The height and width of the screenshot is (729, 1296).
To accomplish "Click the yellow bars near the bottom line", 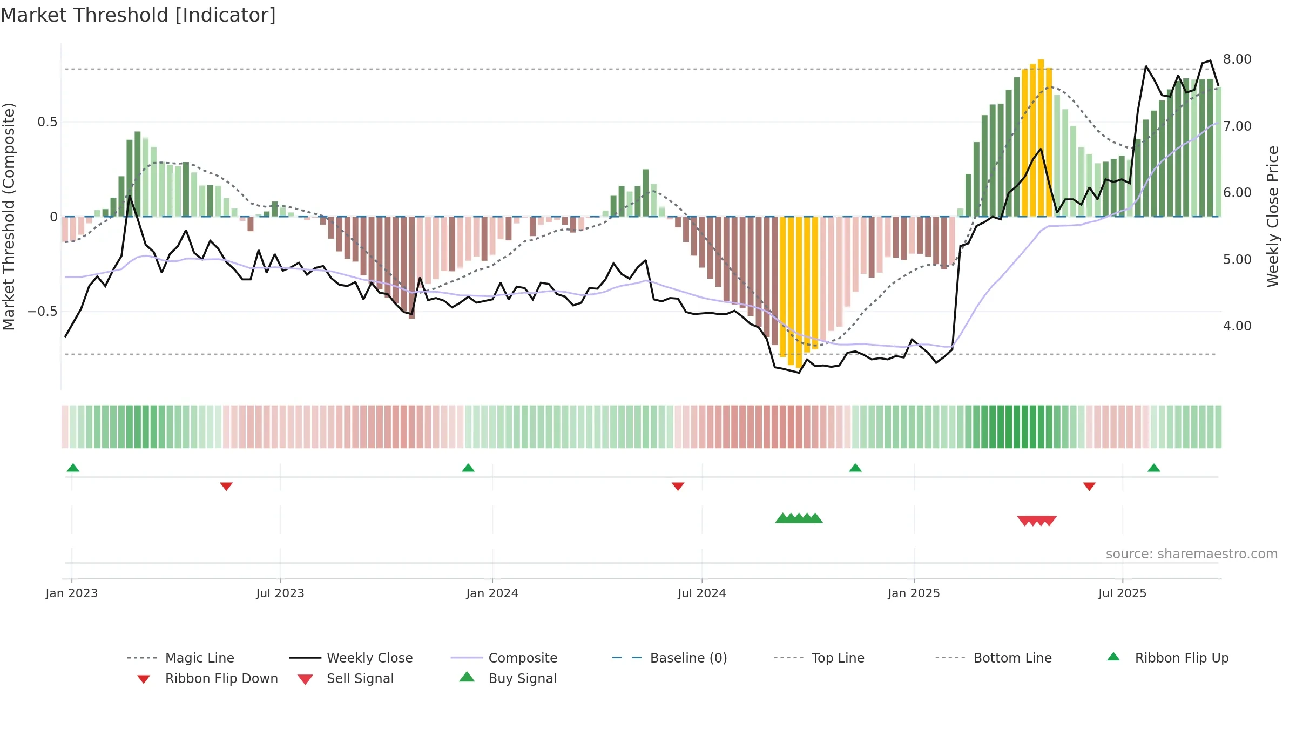I will pos(799,292).
